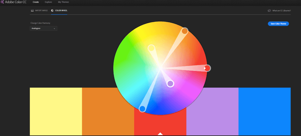Image resolution: width=301 pixels, height=136 pixels.
Task: Click the Adobe Color CC logo icon
Action: 2,2
